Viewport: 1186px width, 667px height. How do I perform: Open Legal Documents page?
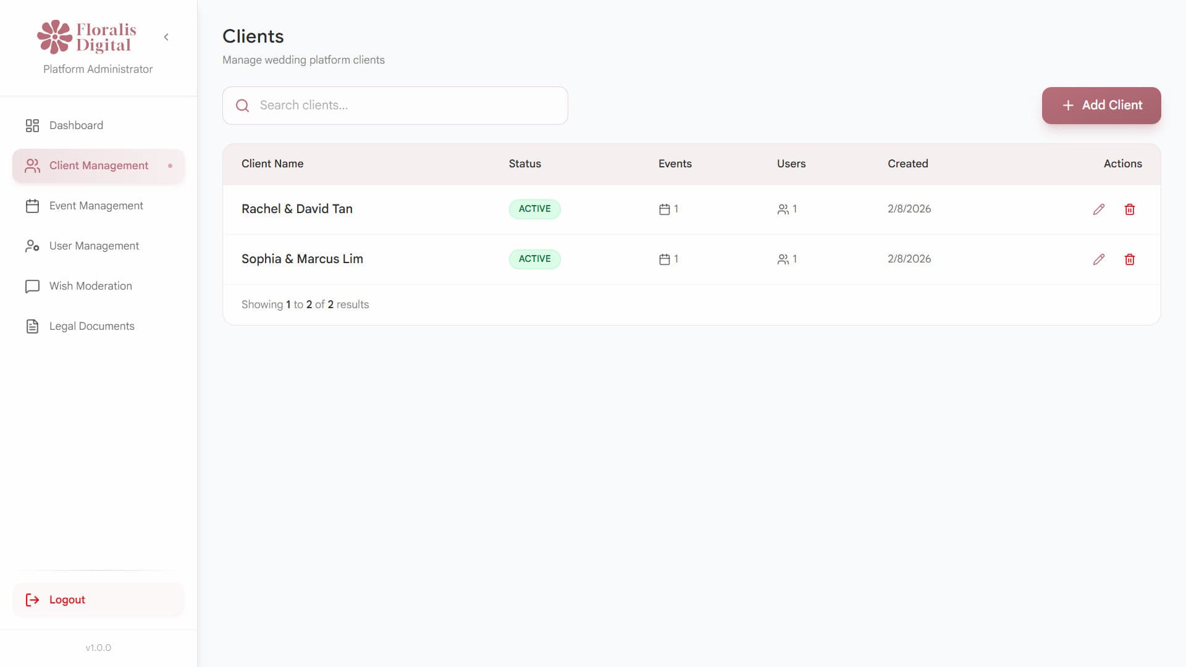coord(98,326)
